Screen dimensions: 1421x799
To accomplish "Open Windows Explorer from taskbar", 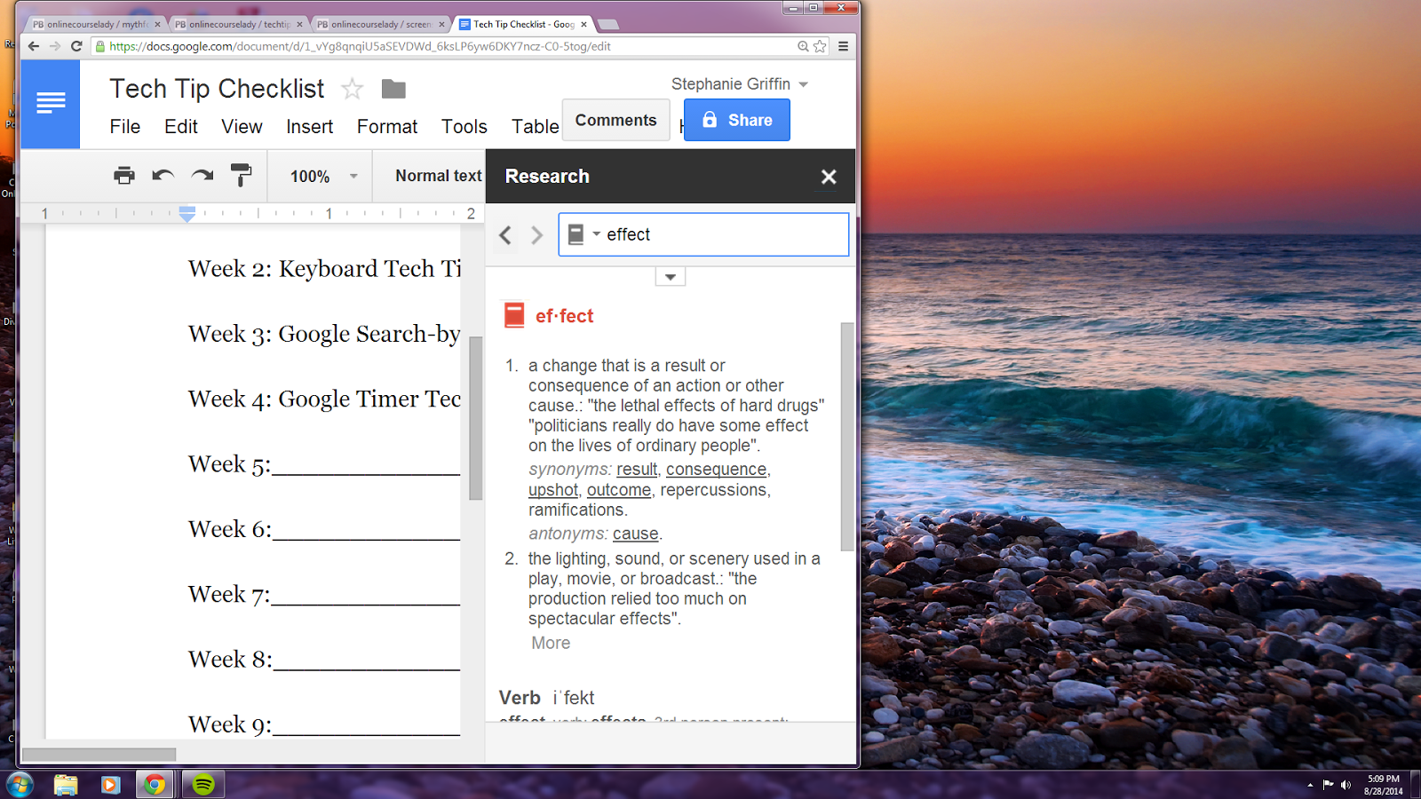I will coord(66,785).
